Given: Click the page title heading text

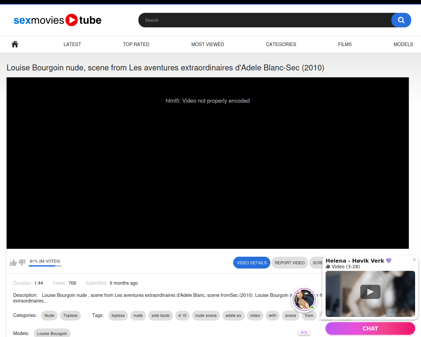Looking at the screenshot, I should point(165,68).
